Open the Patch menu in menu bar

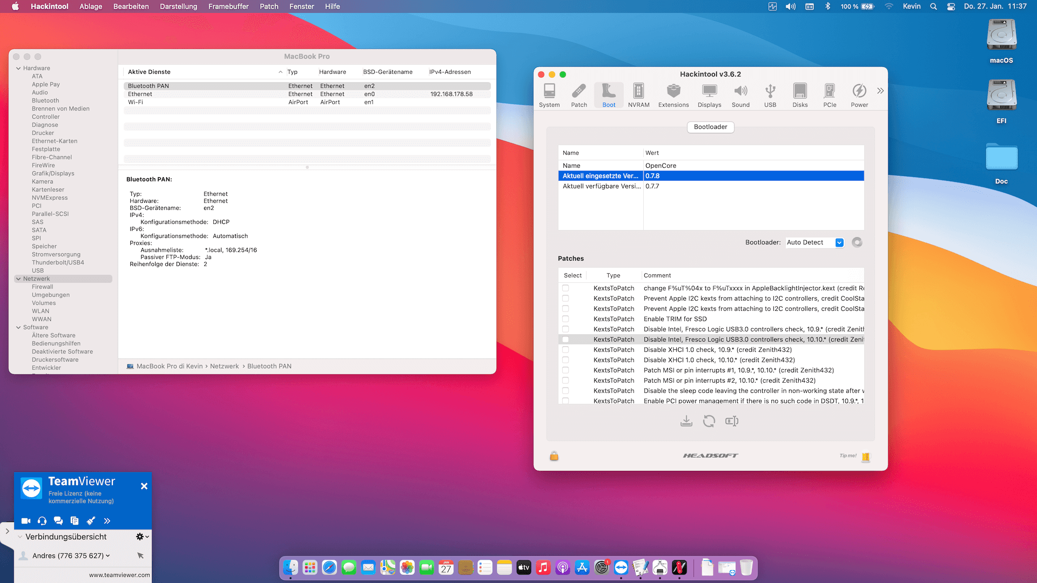pyautogui.click(x=268, y=6)
